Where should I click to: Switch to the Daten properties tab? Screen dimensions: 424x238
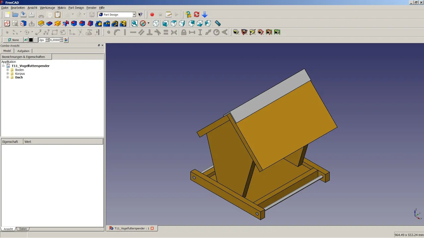click(x=23, y=229)
